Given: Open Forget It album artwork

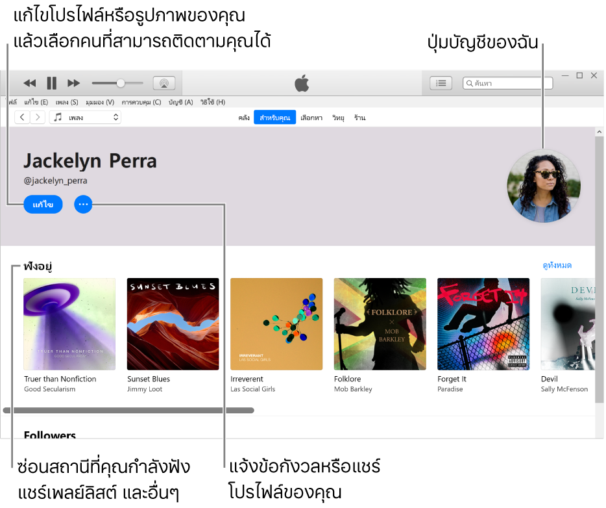Looking at the screenshot, I should tap(483, 324).
